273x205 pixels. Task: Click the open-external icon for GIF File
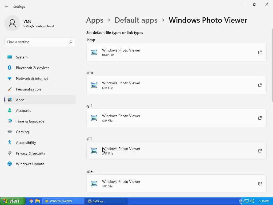260,118
